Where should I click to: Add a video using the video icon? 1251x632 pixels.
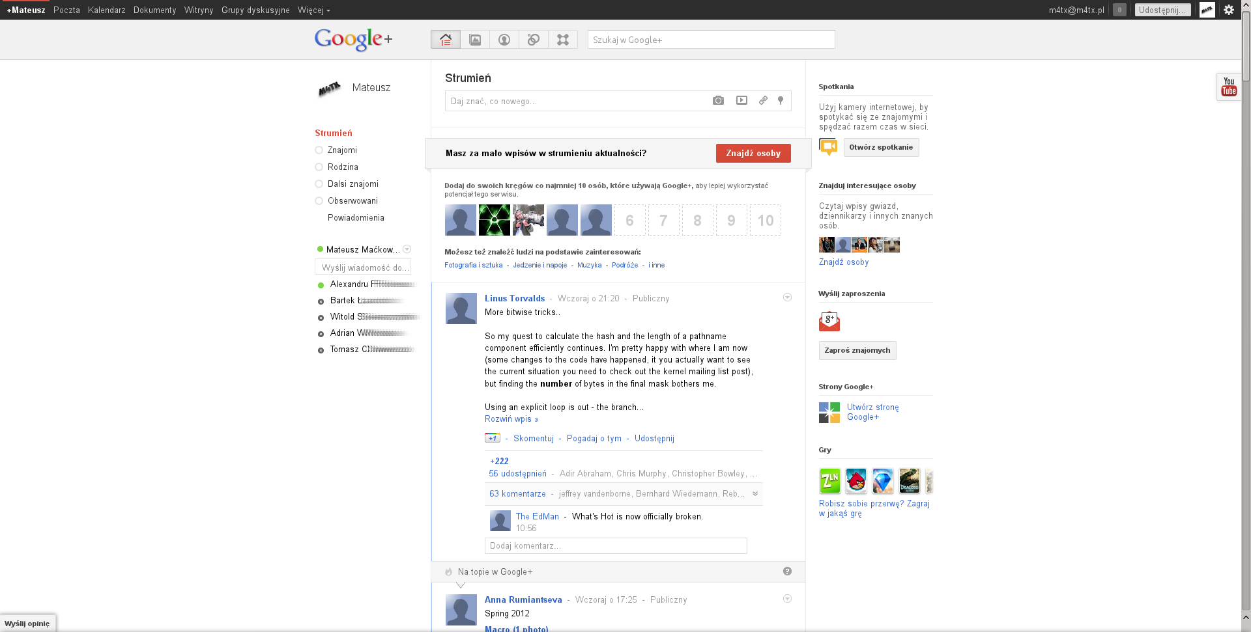tap(741, 100)
